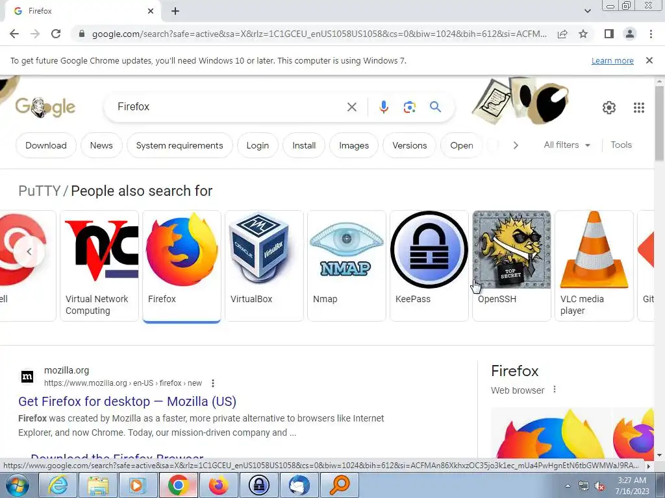Reload the current page
Viewport: 665px width, 498px height.
click(56, 34)
